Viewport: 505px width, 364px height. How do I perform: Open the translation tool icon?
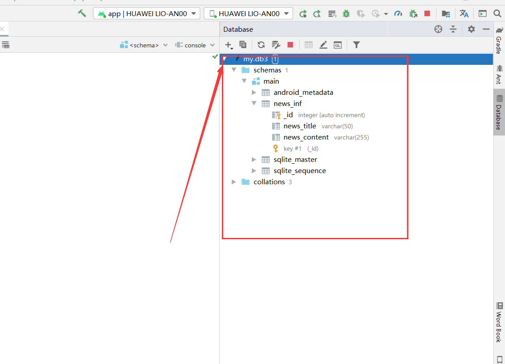tap(464, 13)
